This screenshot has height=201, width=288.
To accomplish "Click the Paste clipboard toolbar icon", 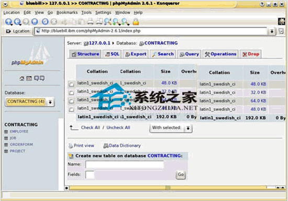I will click(81, 21).
